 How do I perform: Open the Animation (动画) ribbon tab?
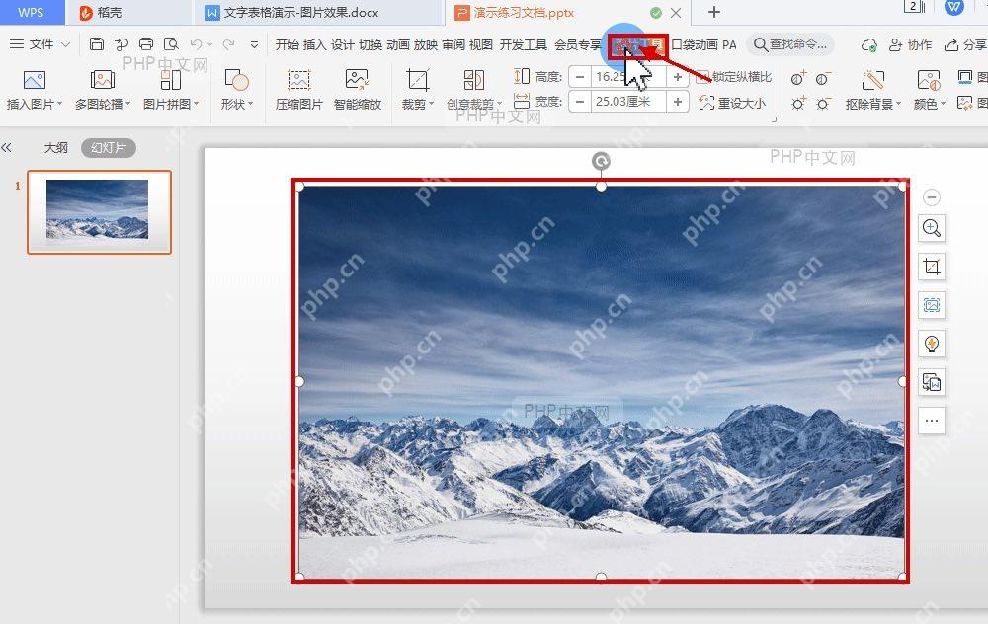397,44
